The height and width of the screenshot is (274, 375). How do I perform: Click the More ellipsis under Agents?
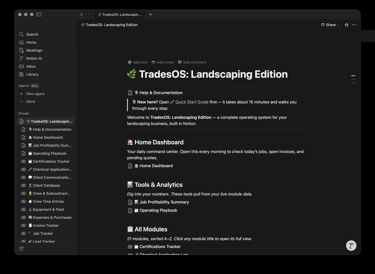pyautogui.click(x=21, y=102)
